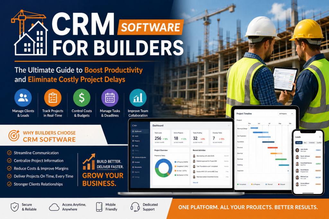Click "Site meeting with John Smith" activity
Screen dimensions: 329x219
pos(205,156)
